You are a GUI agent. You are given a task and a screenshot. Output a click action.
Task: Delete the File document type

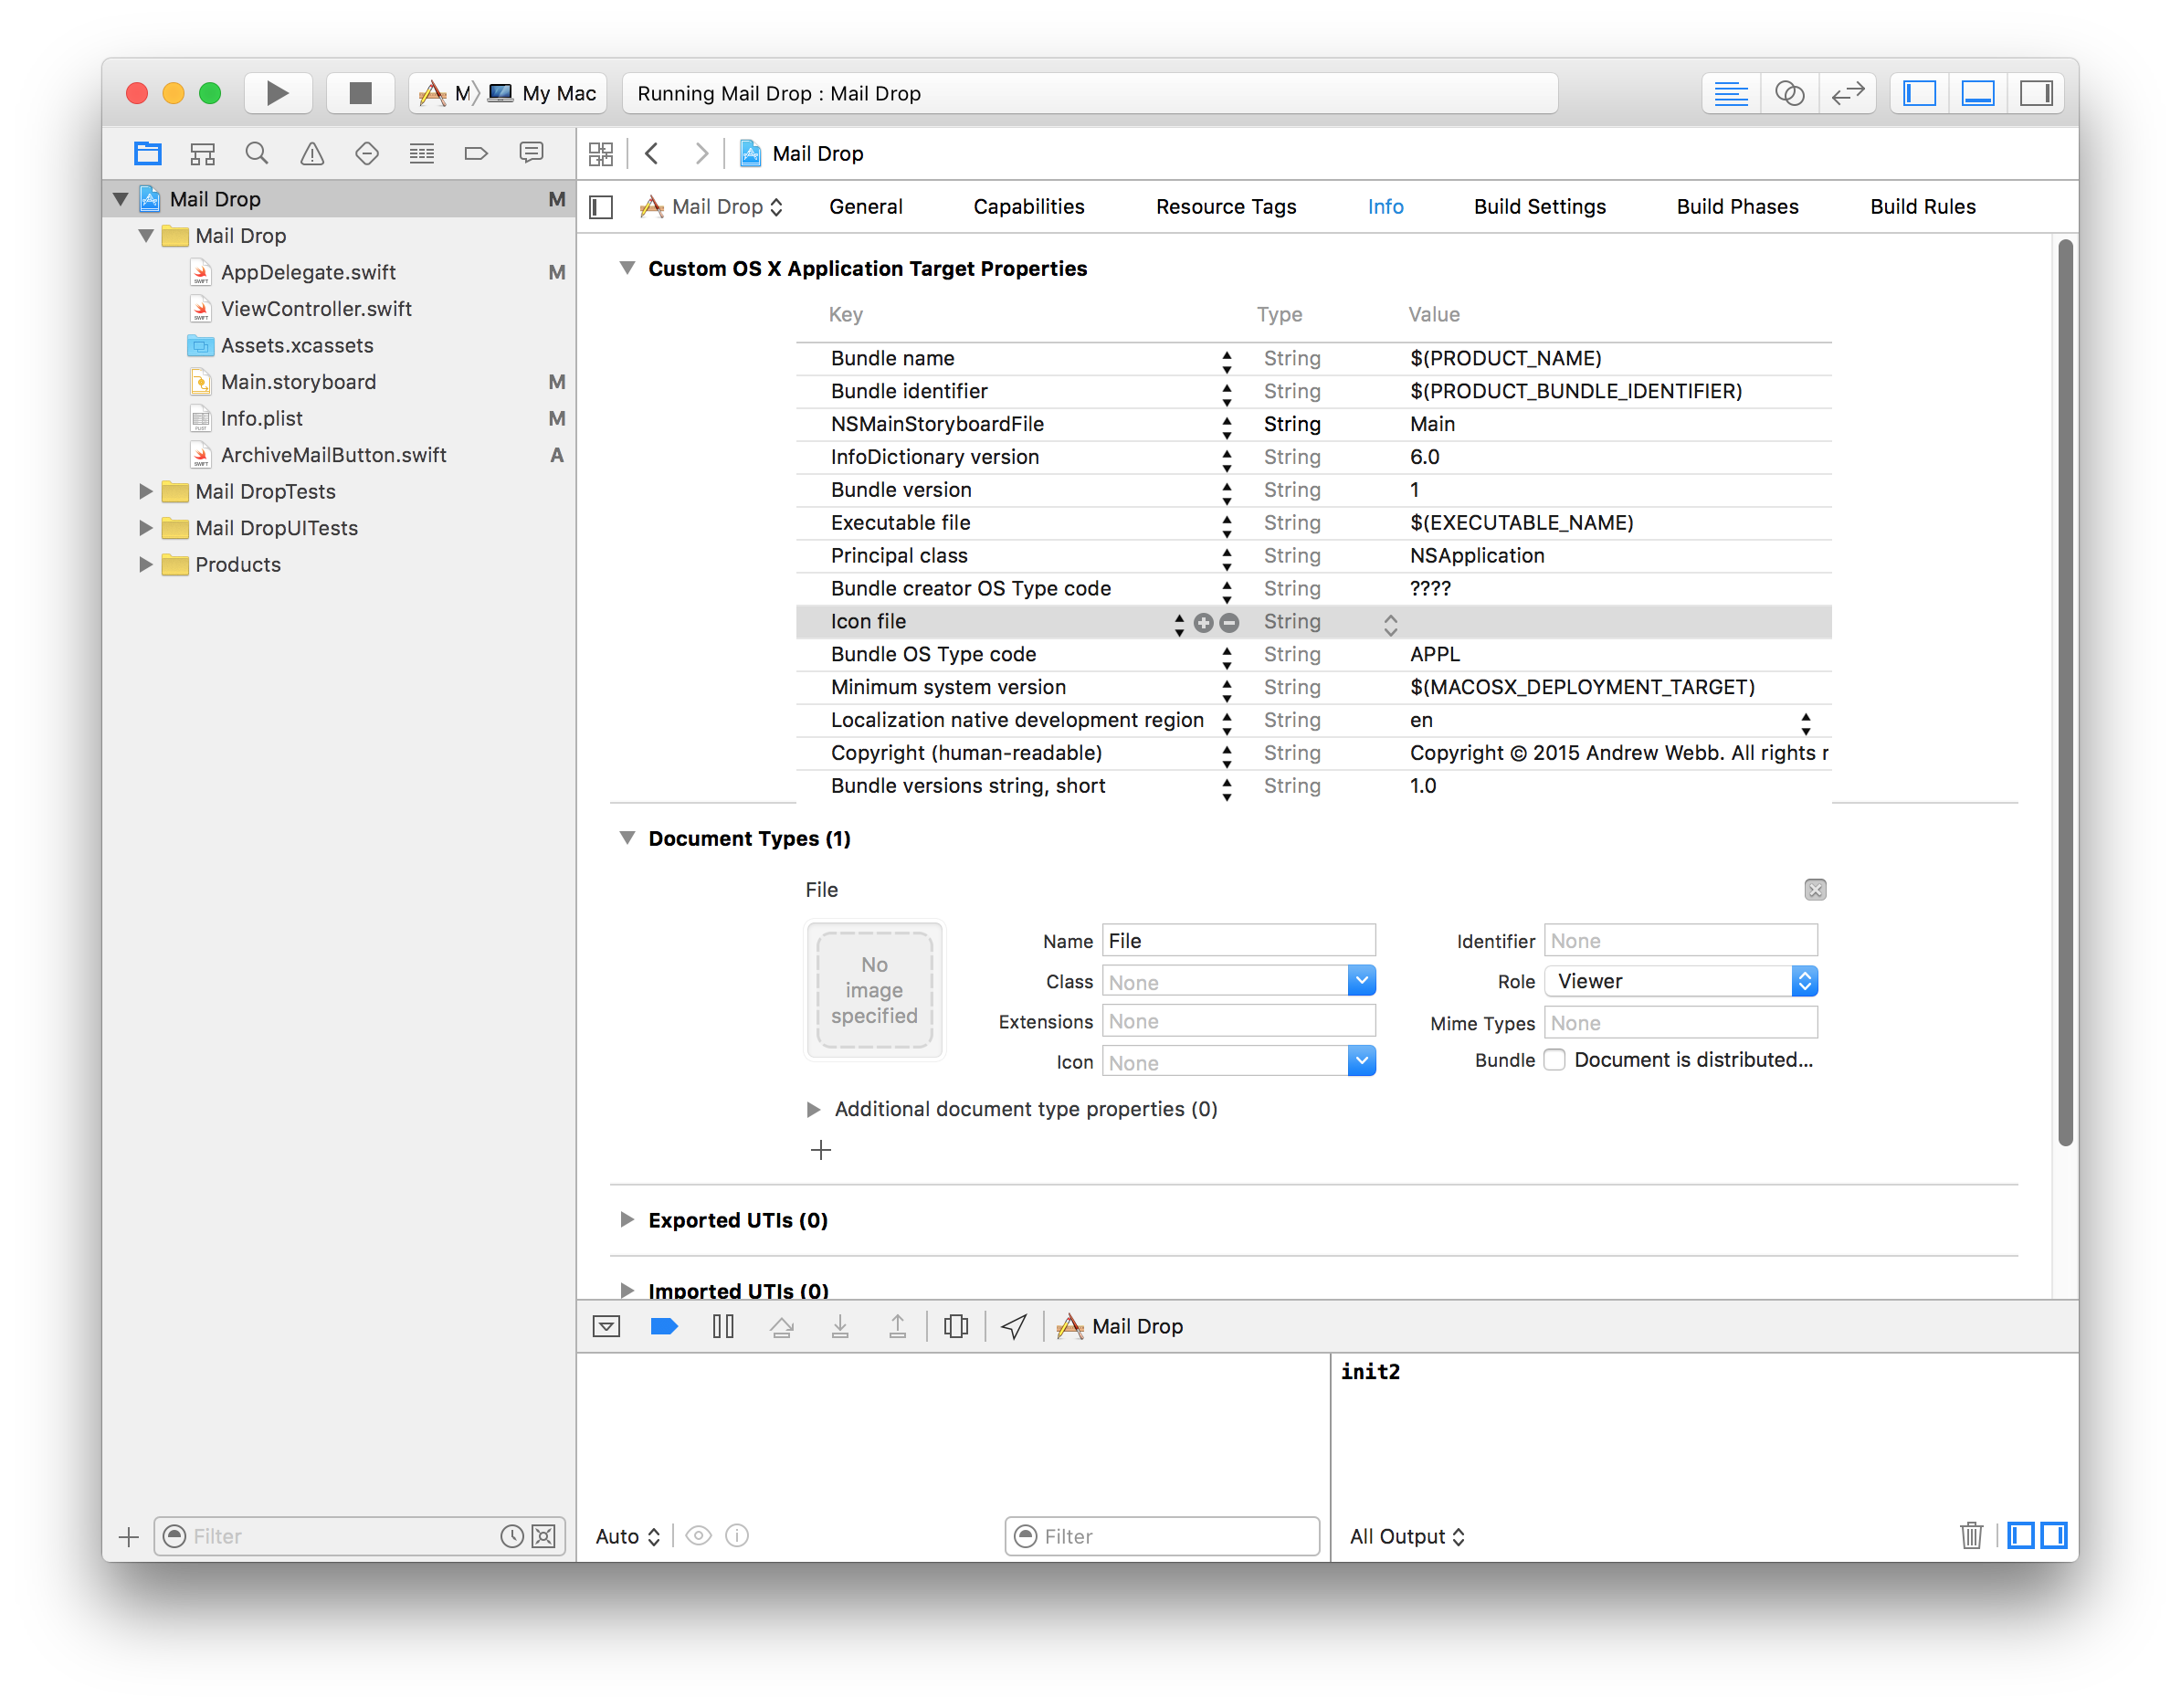pos(1815,890)
